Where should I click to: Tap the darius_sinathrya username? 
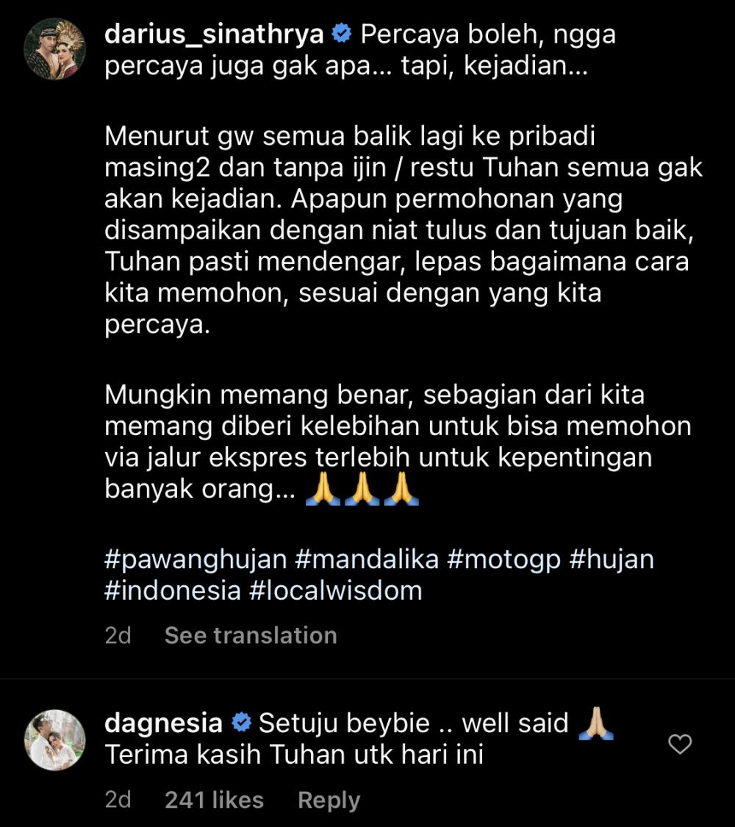point(214,35)
